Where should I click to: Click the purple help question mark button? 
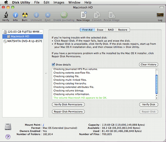pyautogui.click(x=8, y=137)
